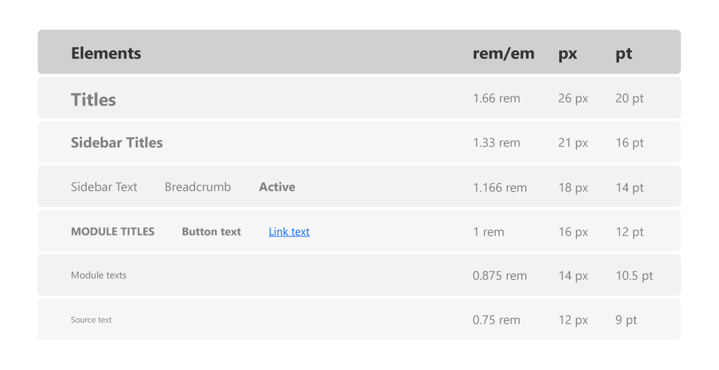Image resolution: width=719 pixels, height=370 pixels.
Task: Click the Button text label
Action: (212, 232)
